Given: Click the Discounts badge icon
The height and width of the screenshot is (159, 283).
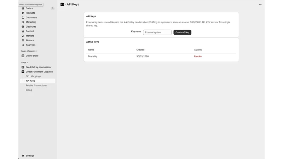Looking at the screenshot, I should pyautogui.click(x=23, y=27).
